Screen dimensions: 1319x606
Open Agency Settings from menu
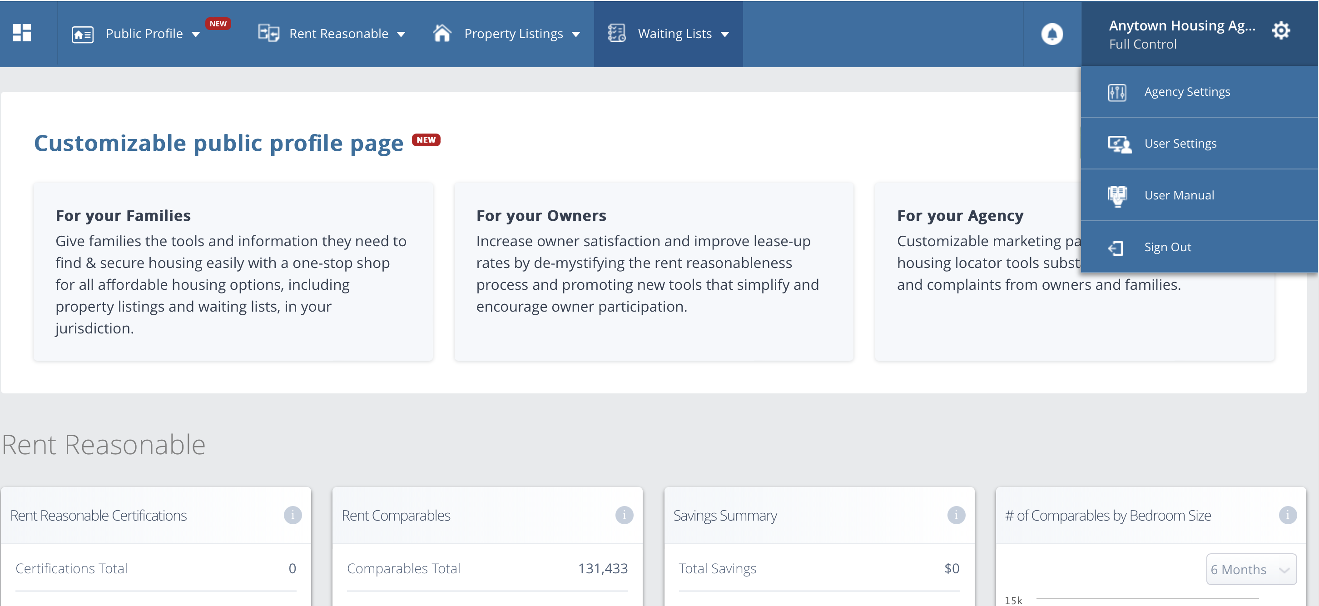point(1186,92)
